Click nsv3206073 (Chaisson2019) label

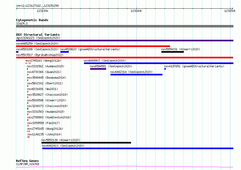[47, 106]
